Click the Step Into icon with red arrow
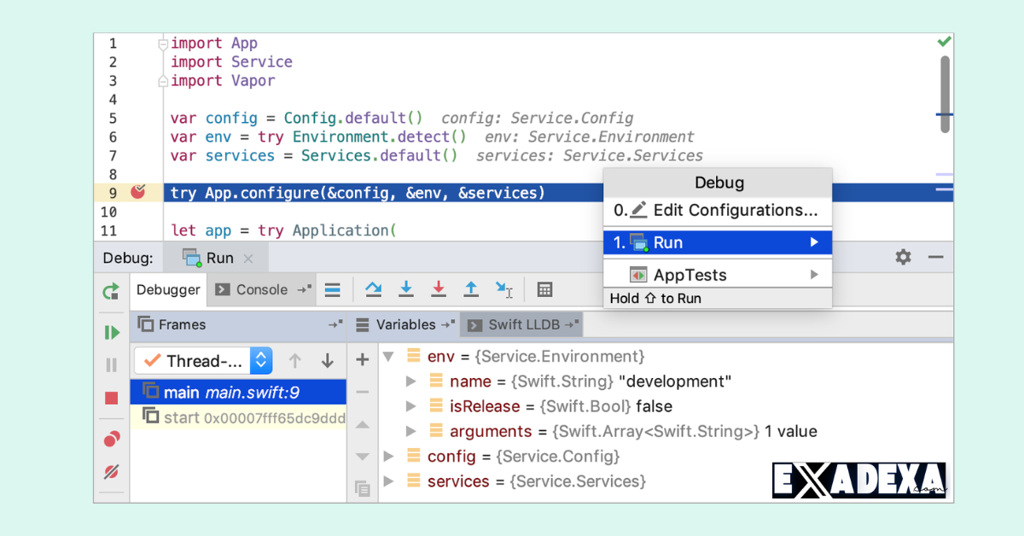This screenshot has height=536, width=1024. point(439,289)
